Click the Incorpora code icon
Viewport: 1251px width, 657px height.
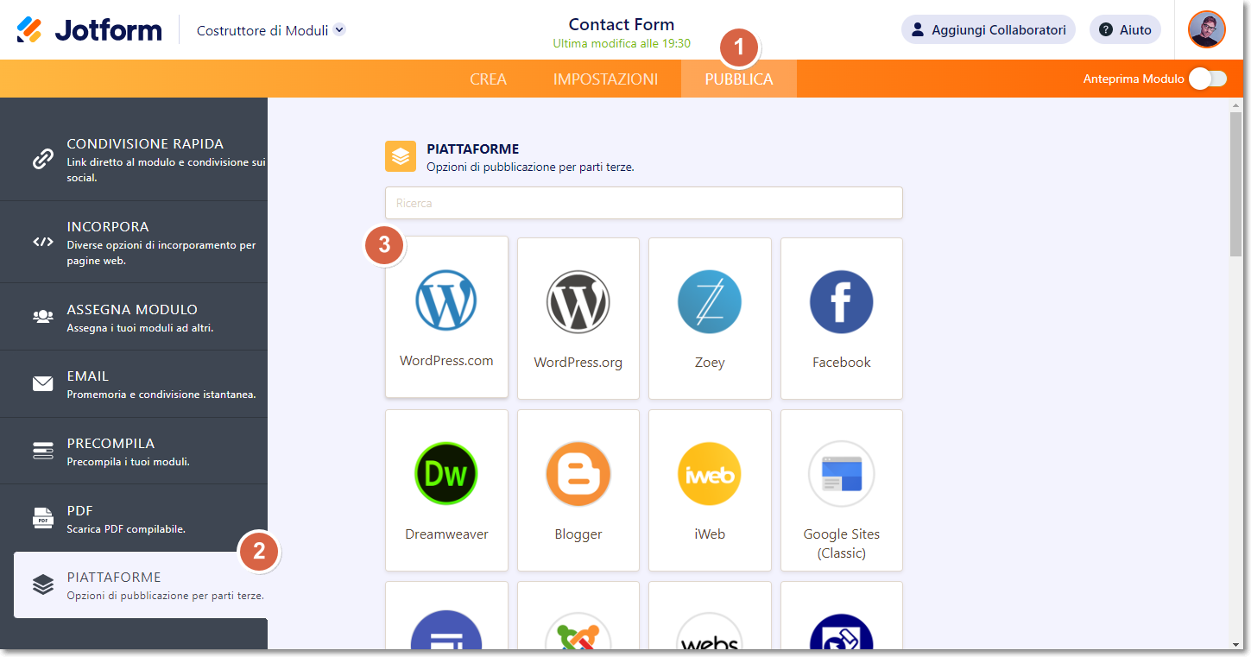coord(42,242)
